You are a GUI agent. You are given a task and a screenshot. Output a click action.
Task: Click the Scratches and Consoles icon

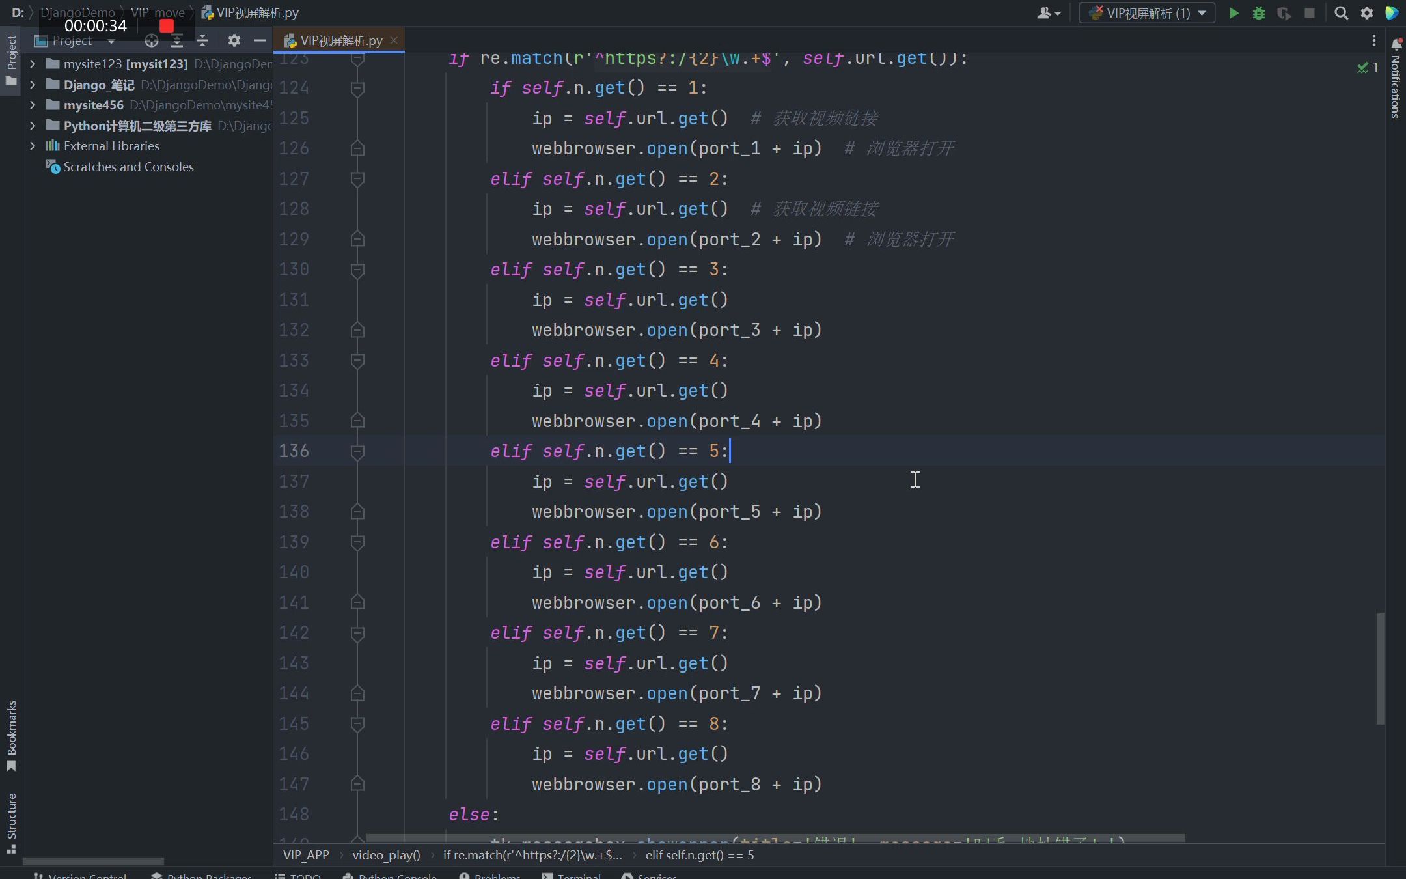pyautogui.click(x=53, y=167)
